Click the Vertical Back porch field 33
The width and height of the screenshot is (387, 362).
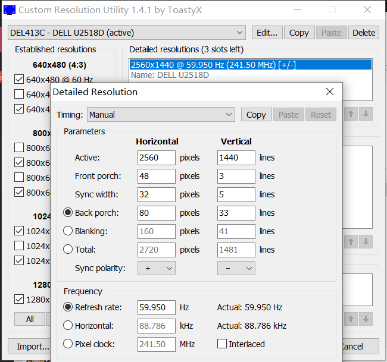click(x=236, y=213)
